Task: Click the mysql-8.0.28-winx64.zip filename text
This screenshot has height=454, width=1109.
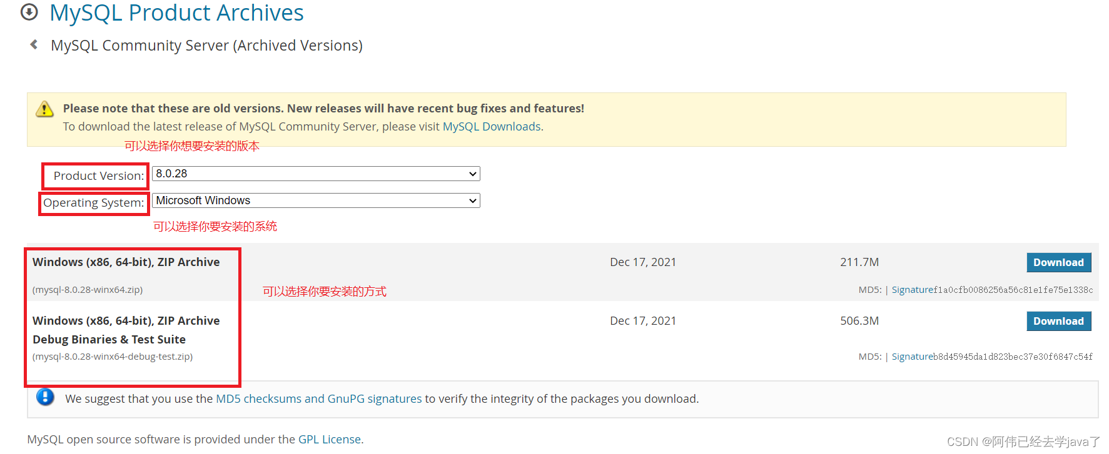Action: coord(88,290)
